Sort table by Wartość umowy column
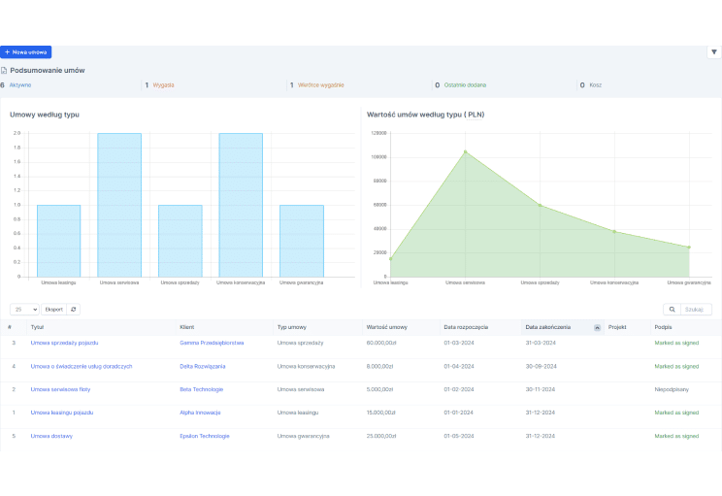The width and height of the screenshot is (722, 496). [x=385, y=328]
